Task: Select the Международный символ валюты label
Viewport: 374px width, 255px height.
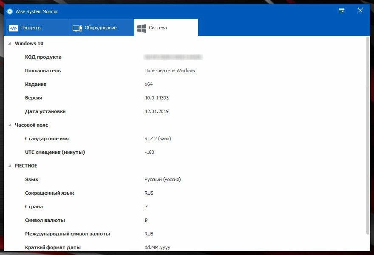Action: point(68,234)
